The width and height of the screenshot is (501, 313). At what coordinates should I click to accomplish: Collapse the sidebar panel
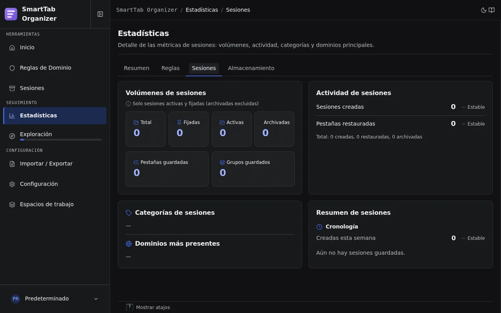click(100, 14)
